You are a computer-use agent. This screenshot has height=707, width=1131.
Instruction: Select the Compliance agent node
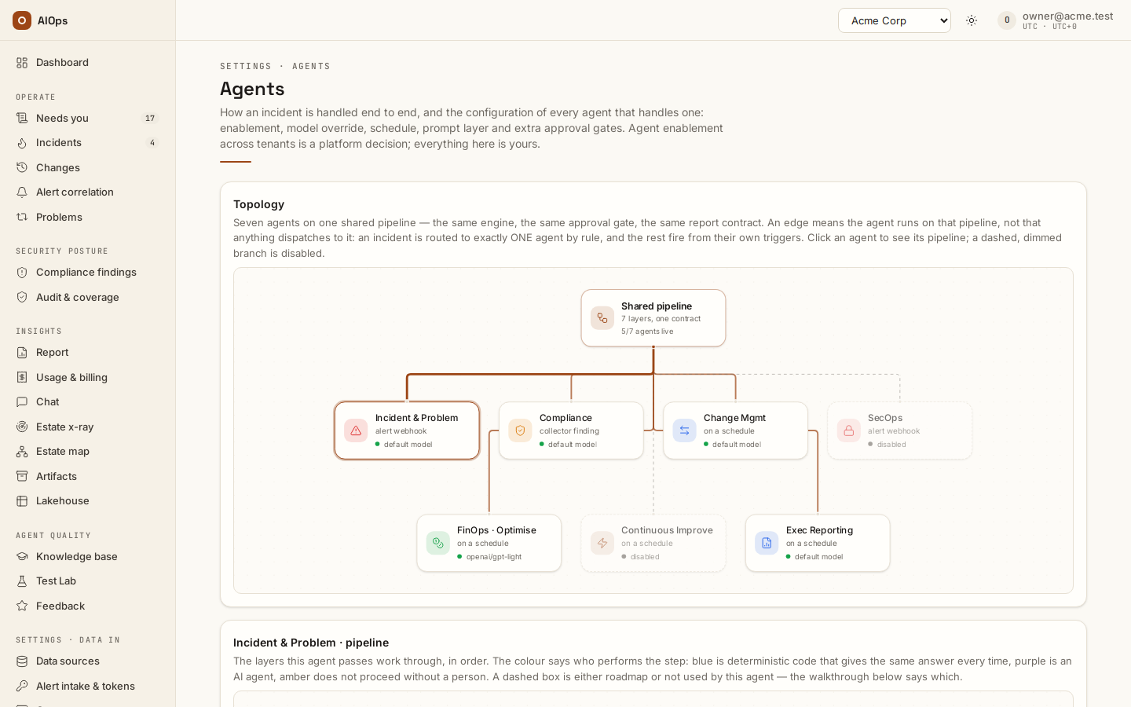[x=571, y=430]
